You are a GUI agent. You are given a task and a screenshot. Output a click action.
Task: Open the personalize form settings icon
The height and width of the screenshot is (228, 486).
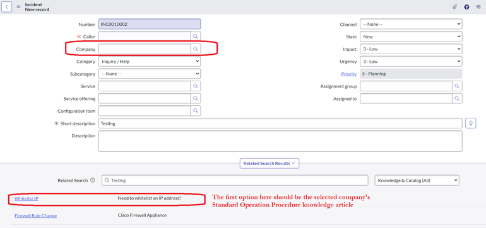click(478, 7)
